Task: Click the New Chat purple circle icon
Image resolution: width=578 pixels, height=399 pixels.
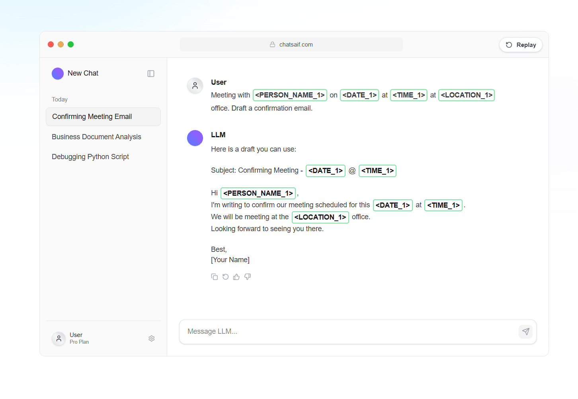Action: pyautogui.click(x=57, y=73)
